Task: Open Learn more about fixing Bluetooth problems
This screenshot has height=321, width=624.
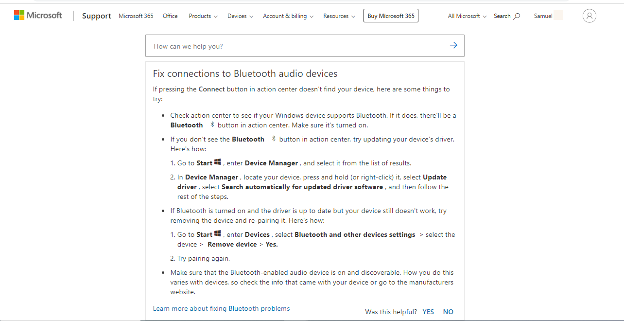Action: coord(221,308)
